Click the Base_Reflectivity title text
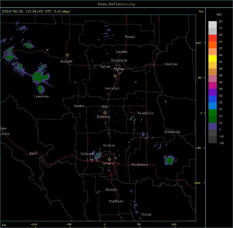The width and height of the screenshot is (233, 228). (x=117, y=4)
